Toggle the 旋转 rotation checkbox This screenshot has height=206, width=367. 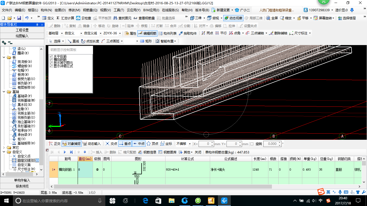click(252, 144)
